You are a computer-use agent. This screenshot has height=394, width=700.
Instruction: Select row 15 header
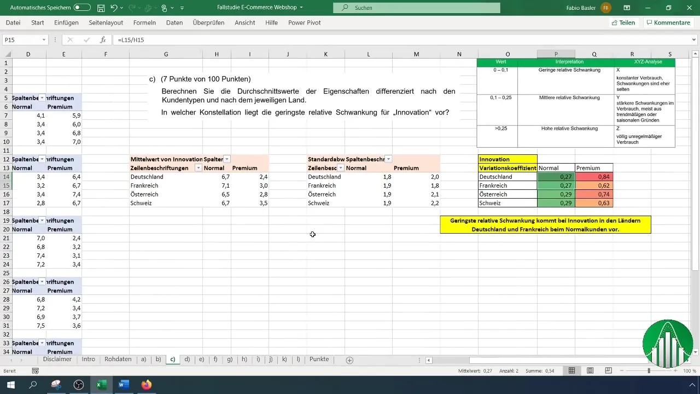tap(5, 186)
